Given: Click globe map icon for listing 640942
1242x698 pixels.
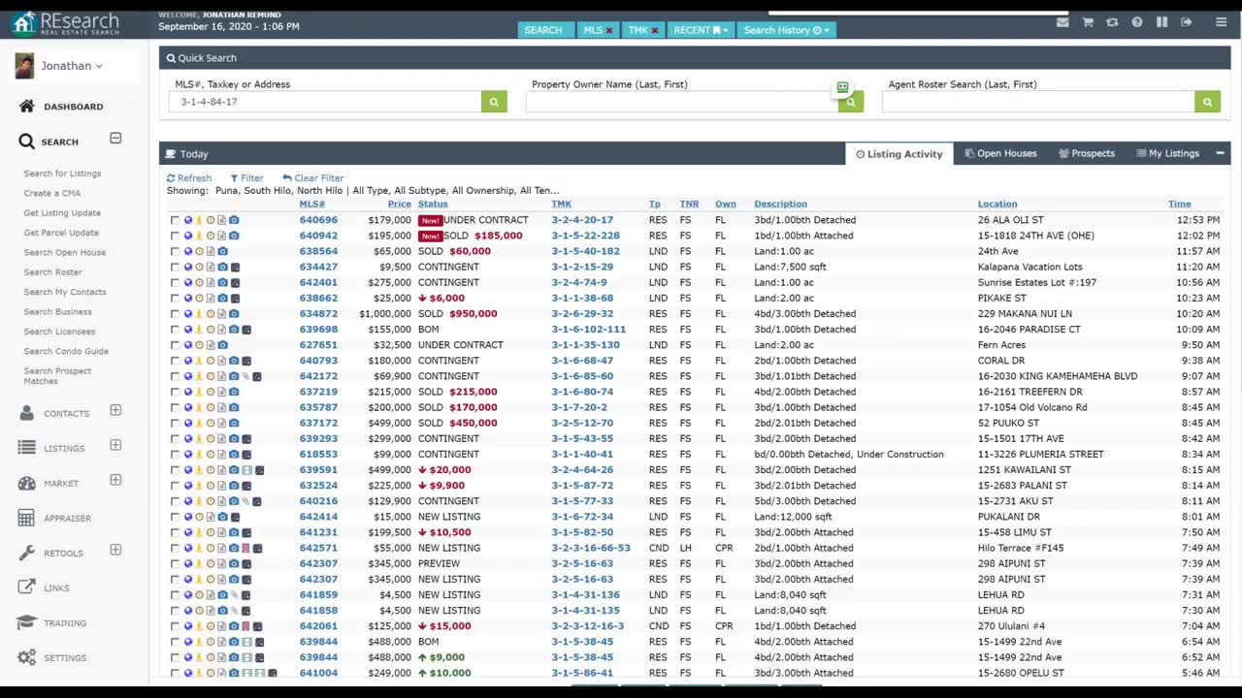Looking at the screenshot, I should (188, 236).
